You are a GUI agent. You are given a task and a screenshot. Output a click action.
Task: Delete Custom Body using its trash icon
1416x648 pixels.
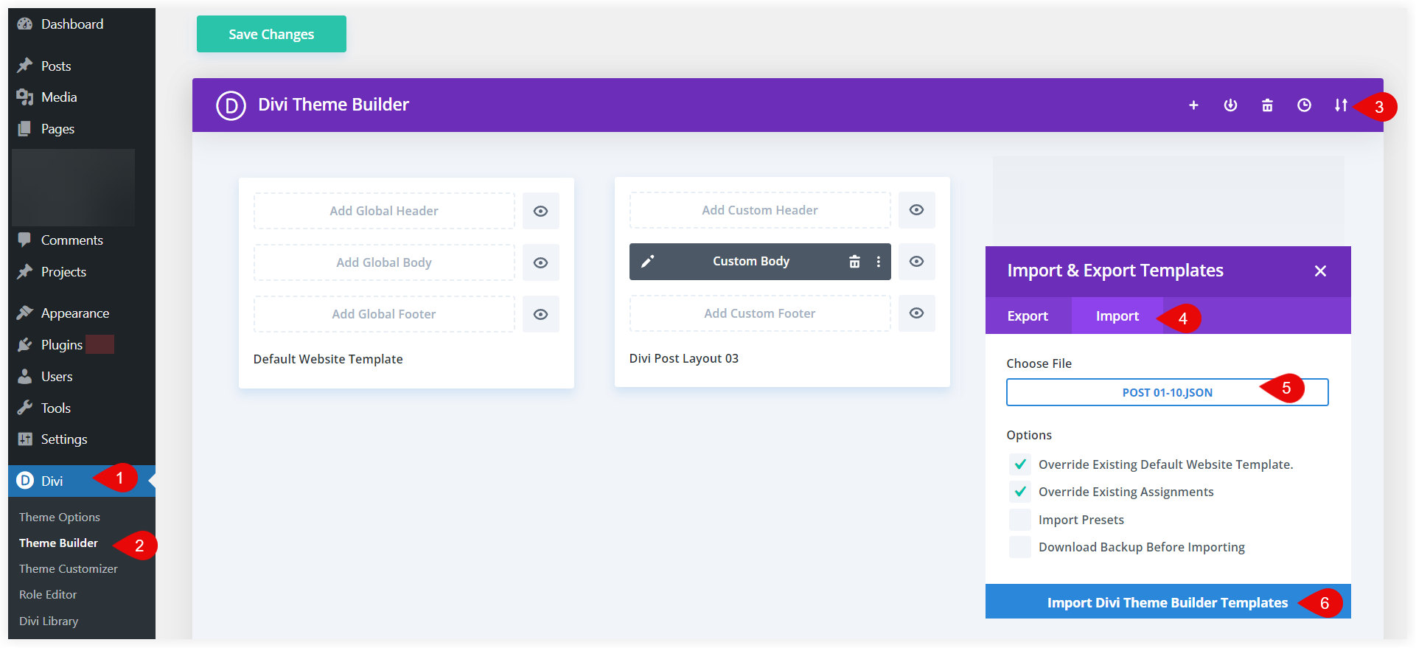point(854,262)
